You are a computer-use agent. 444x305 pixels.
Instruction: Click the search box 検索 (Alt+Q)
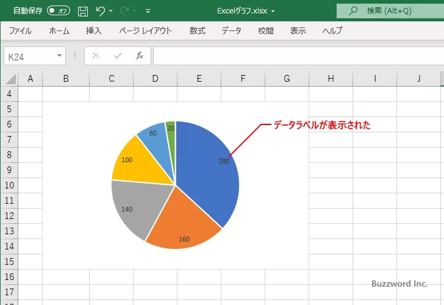point(390,11)
